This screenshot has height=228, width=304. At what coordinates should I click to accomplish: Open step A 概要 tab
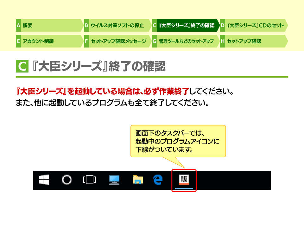[50, 25]
